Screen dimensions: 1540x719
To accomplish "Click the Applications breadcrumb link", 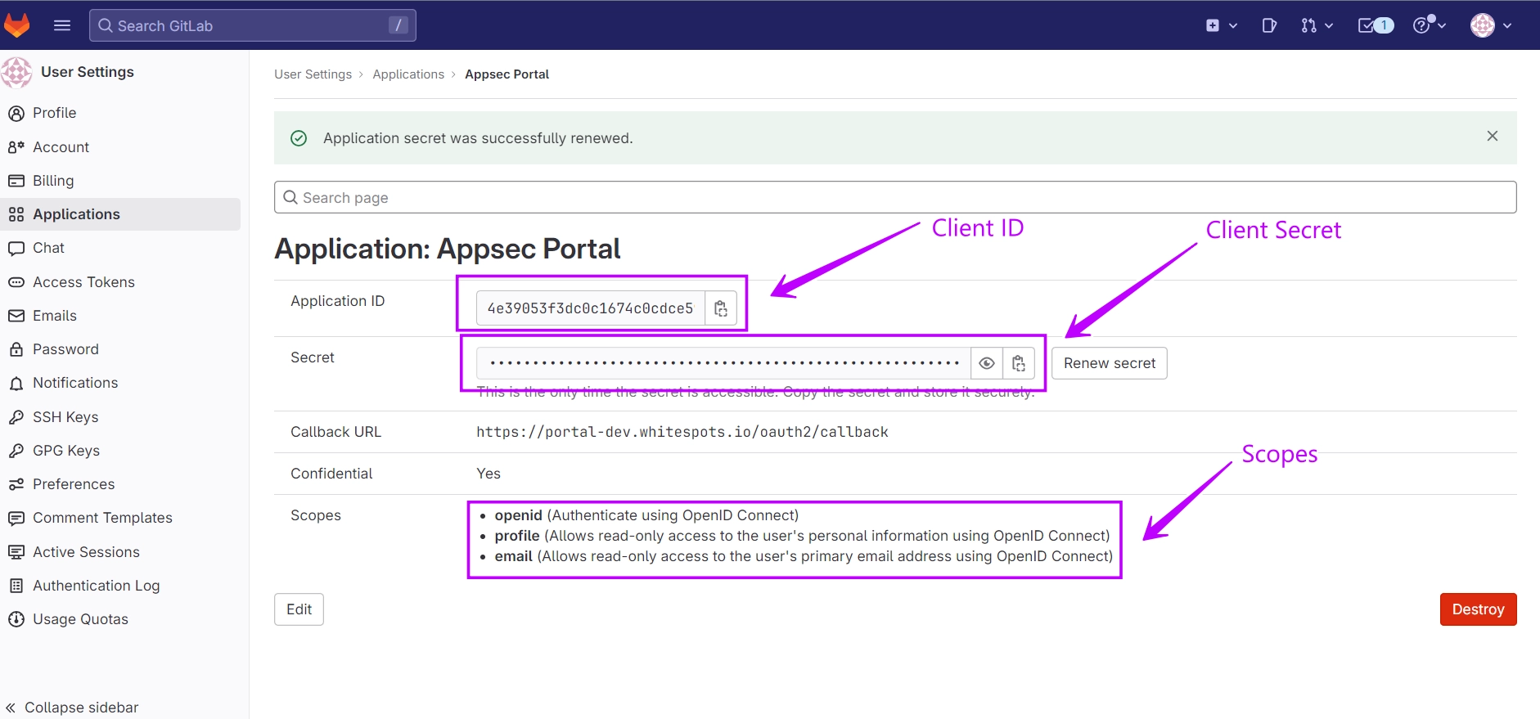I will [408, 74].
